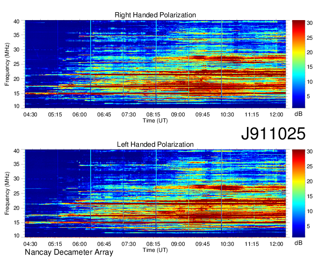Click the 30 value on top color bar
Viewport: 318px width, 258px height.
(x=310, y=23)
